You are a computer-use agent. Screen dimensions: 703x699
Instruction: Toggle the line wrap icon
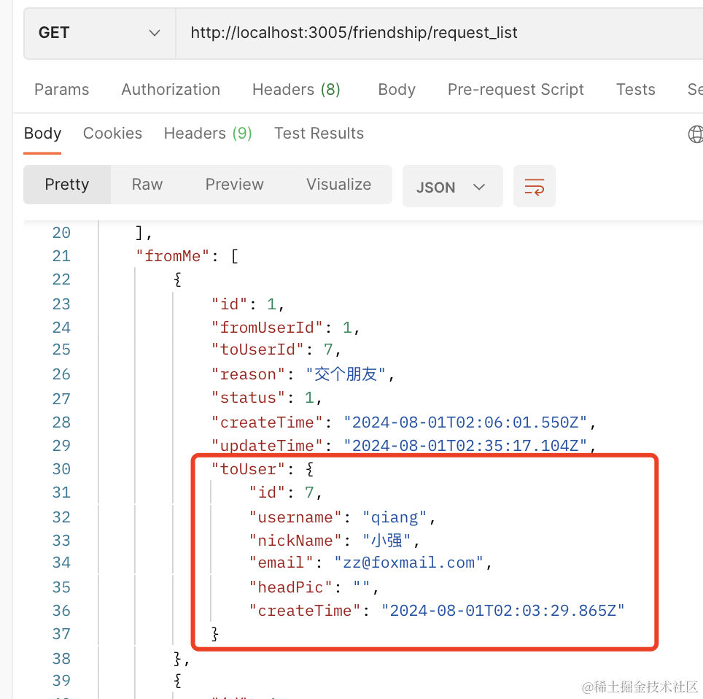535,187
